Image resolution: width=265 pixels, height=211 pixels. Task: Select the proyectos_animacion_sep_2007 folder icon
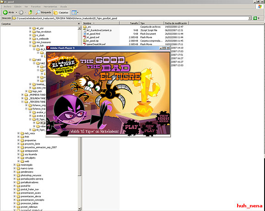pyautogui.click(x=22, y=147)
